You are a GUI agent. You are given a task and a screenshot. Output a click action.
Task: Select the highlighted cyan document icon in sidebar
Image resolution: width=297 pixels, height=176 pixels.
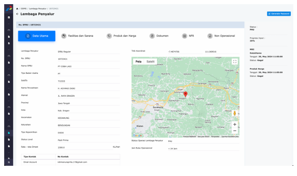9,133
